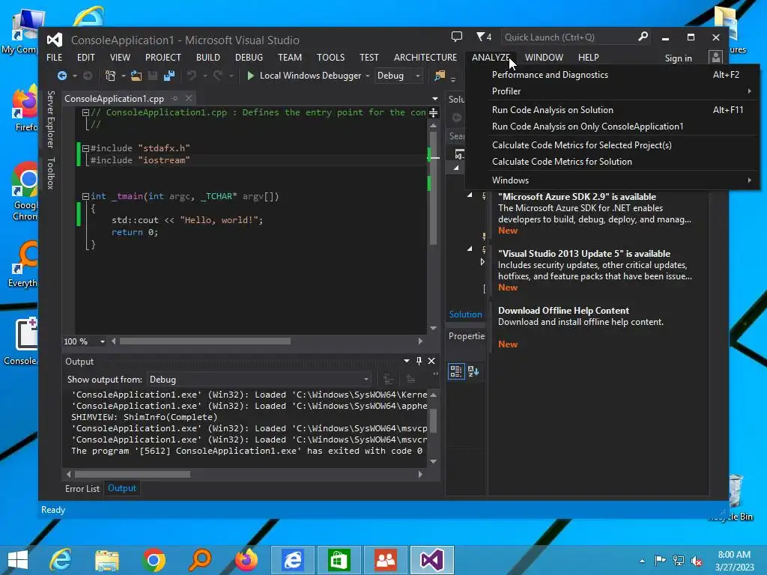Open the Microsoft Azure SDK 2.9 notification
The image size is (767, 575).
[577, 197]
